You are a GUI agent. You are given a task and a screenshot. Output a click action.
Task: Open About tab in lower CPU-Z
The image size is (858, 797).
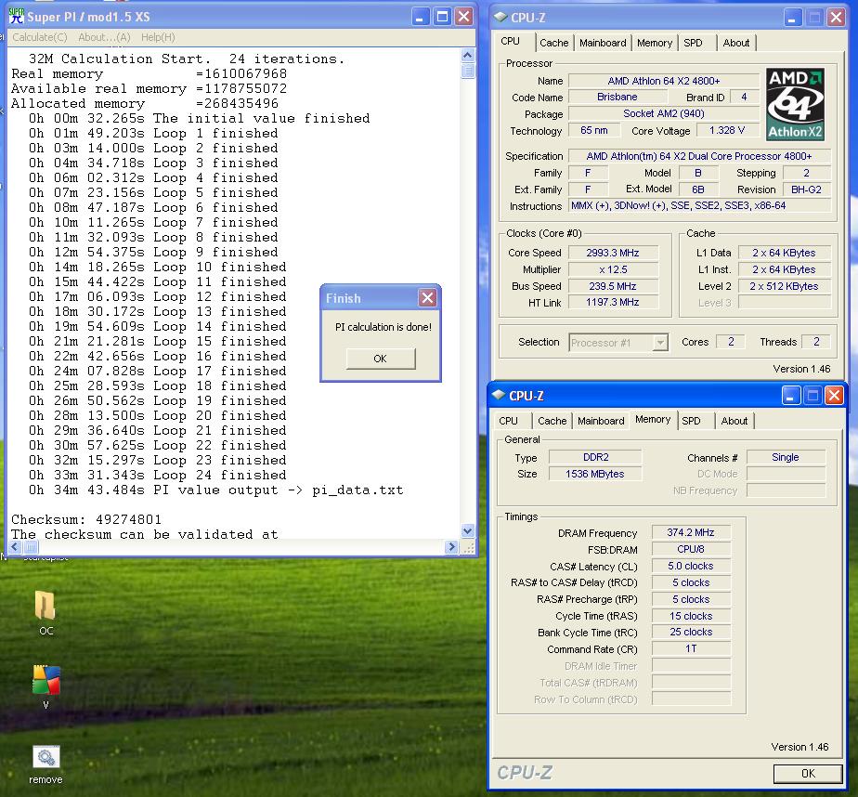pos(734,421)
